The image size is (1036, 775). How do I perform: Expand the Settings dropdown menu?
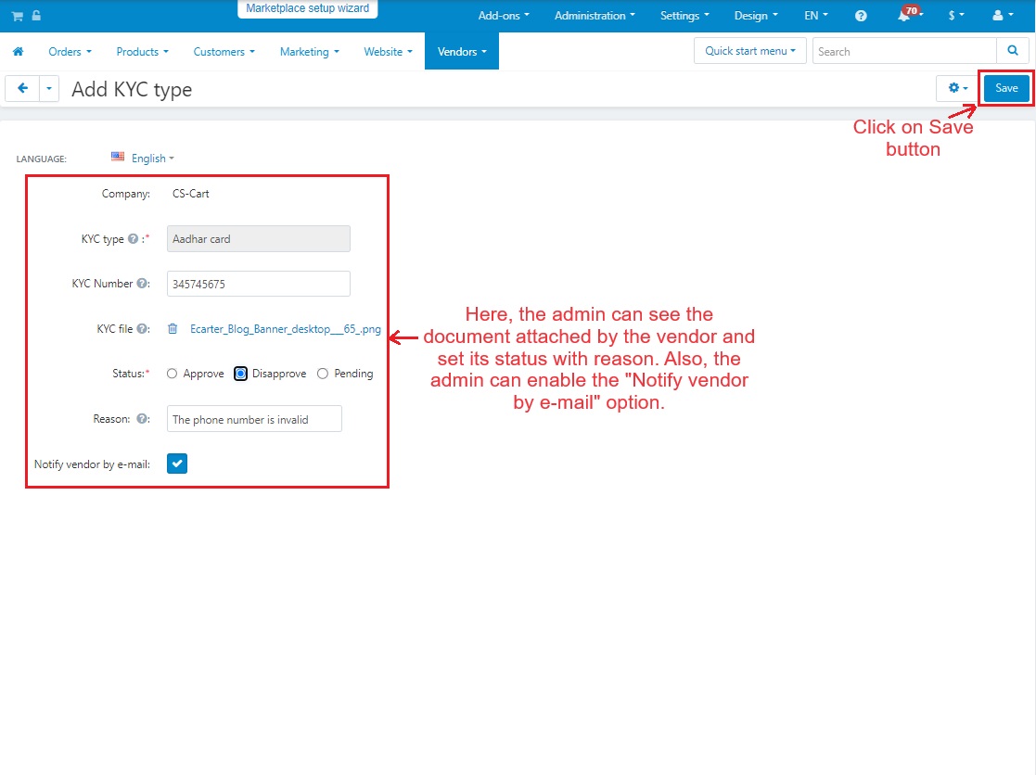pyautogui.click(x=684, y=16)
